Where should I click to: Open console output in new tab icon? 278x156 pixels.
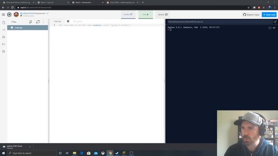click(275, 22)
